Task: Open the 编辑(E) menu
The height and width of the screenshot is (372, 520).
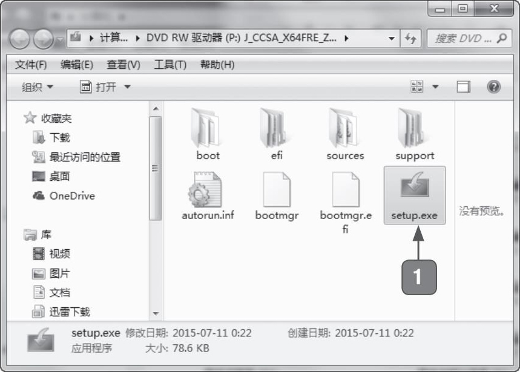Action: 77,65
